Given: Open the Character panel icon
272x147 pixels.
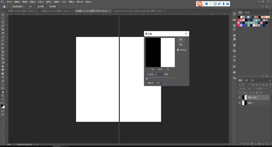Looking at the screenshot, I should pyautogui.click(x=234, y=57).
